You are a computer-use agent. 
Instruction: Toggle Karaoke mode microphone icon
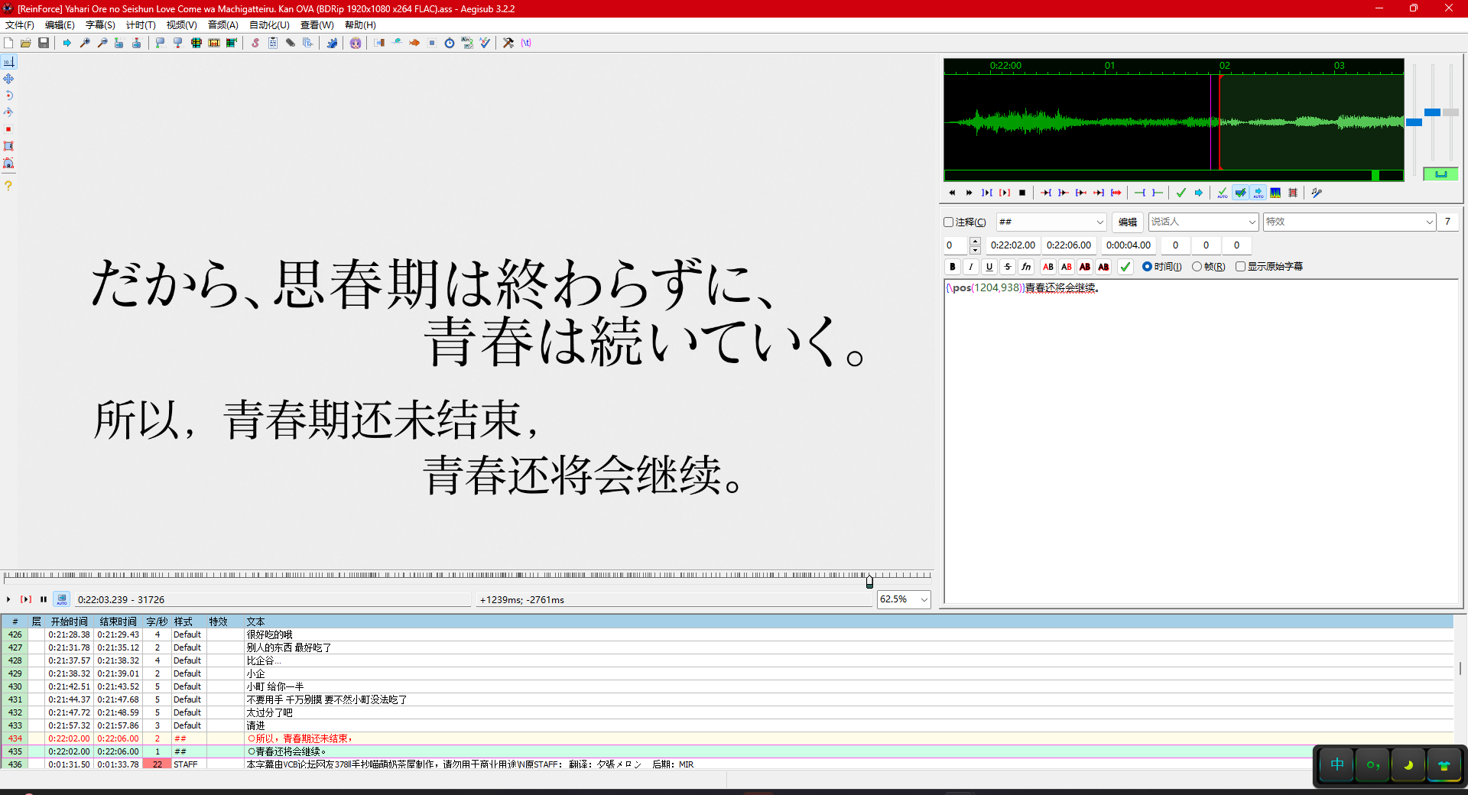pyautogui.click(x=1317, y=193)
